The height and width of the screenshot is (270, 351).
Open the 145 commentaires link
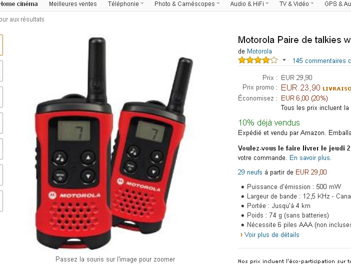click(x=321, y=60)
